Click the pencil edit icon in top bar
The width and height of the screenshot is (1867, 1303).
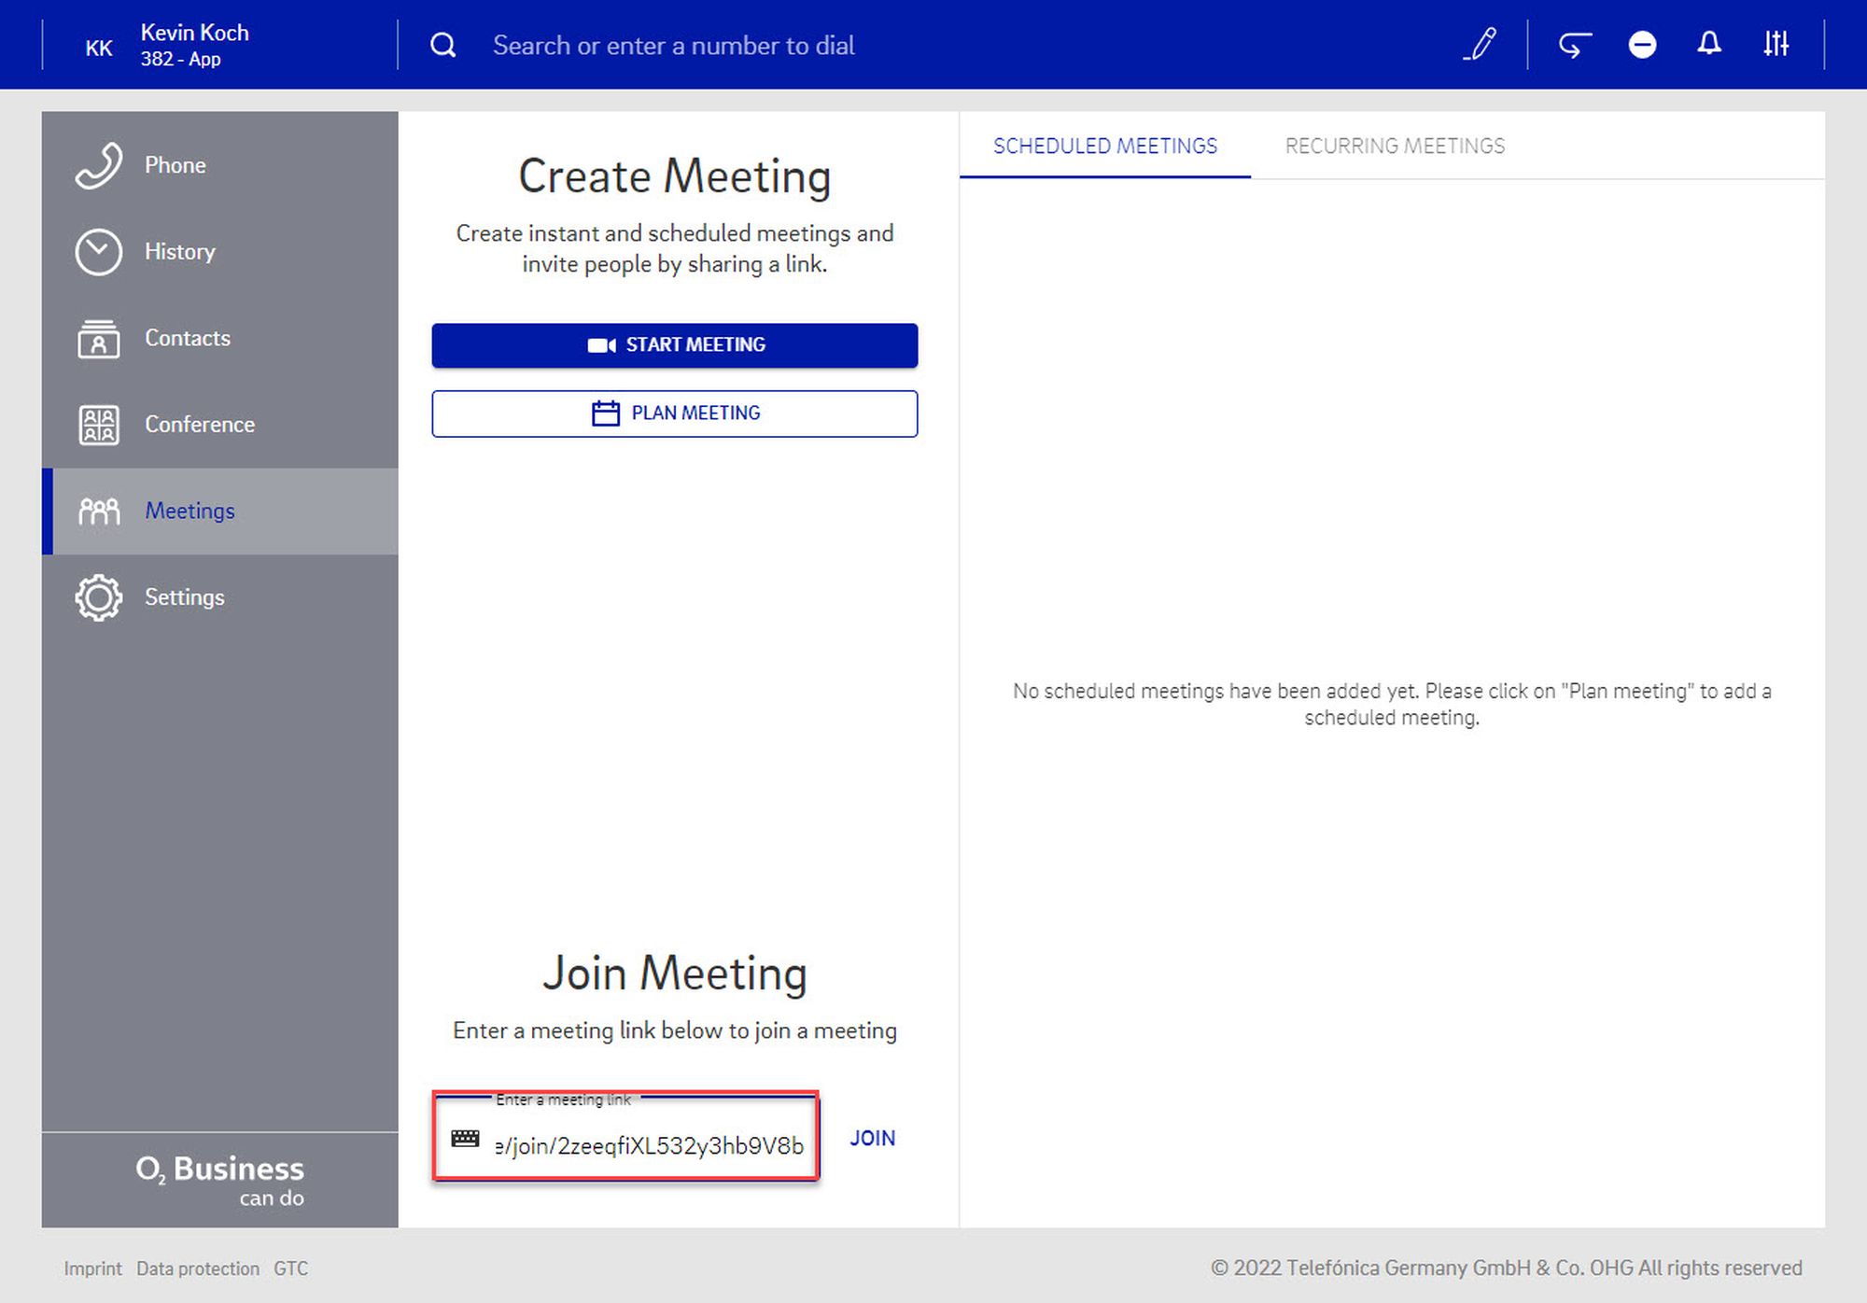[1481, 44]
